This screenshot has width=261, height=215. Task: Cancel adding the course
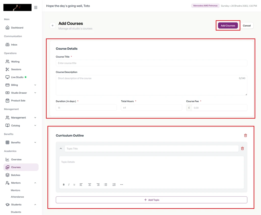(247, 25)
